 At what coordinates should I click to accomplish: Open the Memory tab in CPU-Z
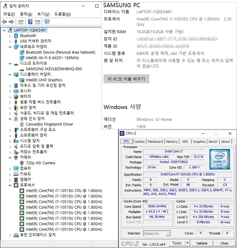coord(172,141)
